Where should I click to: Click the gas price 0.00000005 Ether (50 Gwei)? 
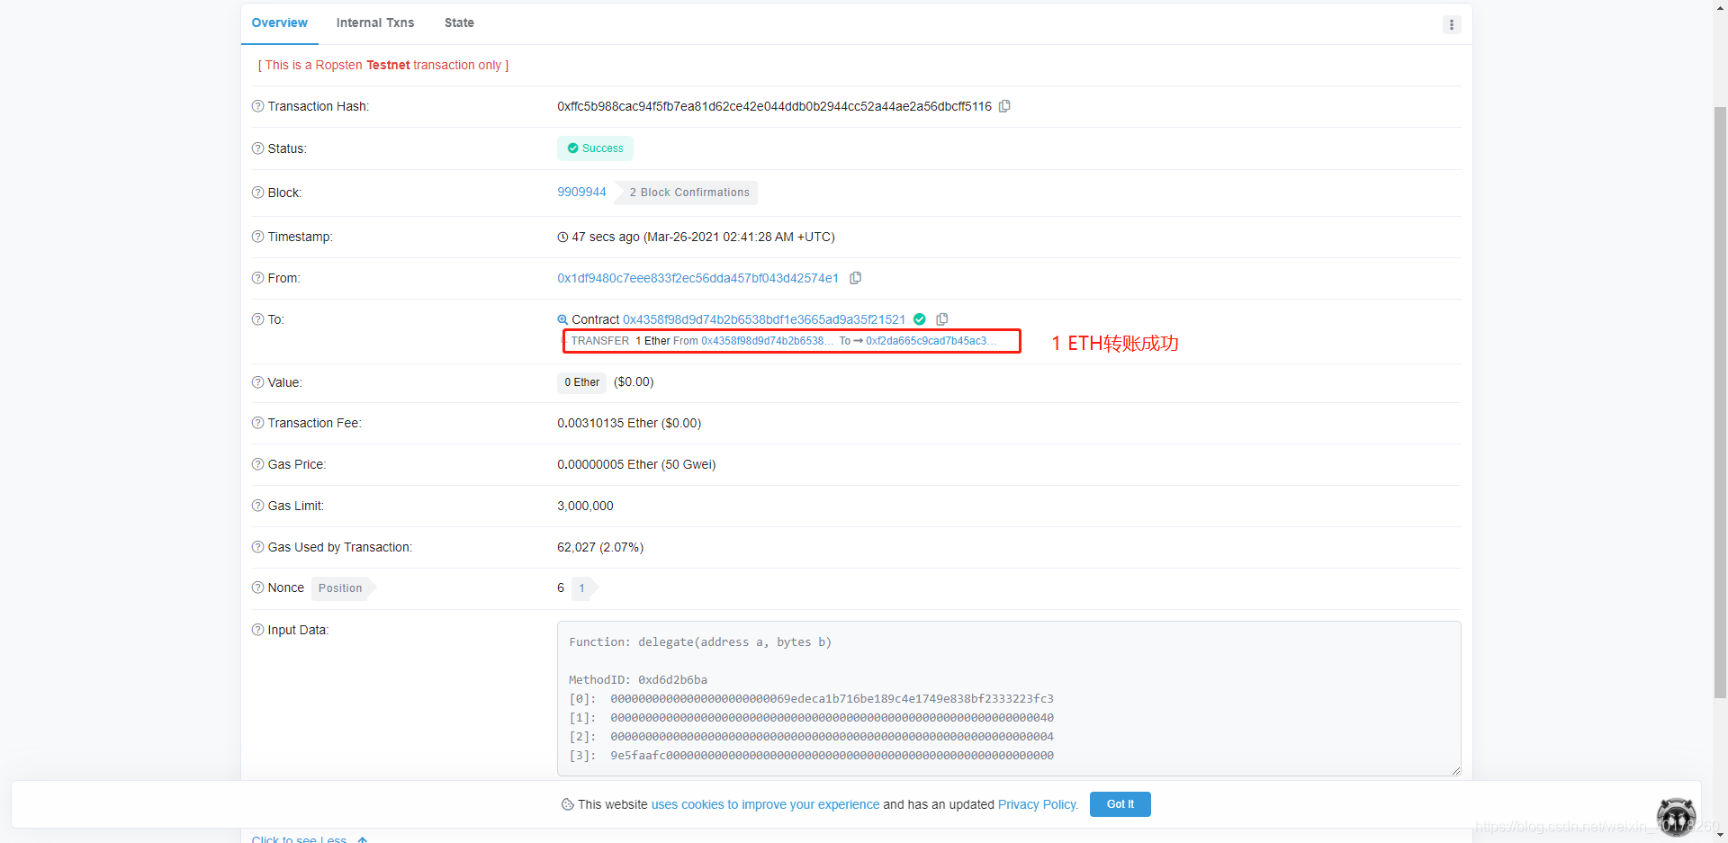click(x=636, y=464)
